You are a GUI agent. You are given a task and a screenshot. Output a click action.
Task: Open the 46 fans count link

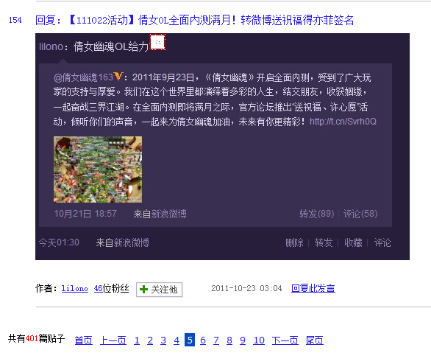[98, 289]
